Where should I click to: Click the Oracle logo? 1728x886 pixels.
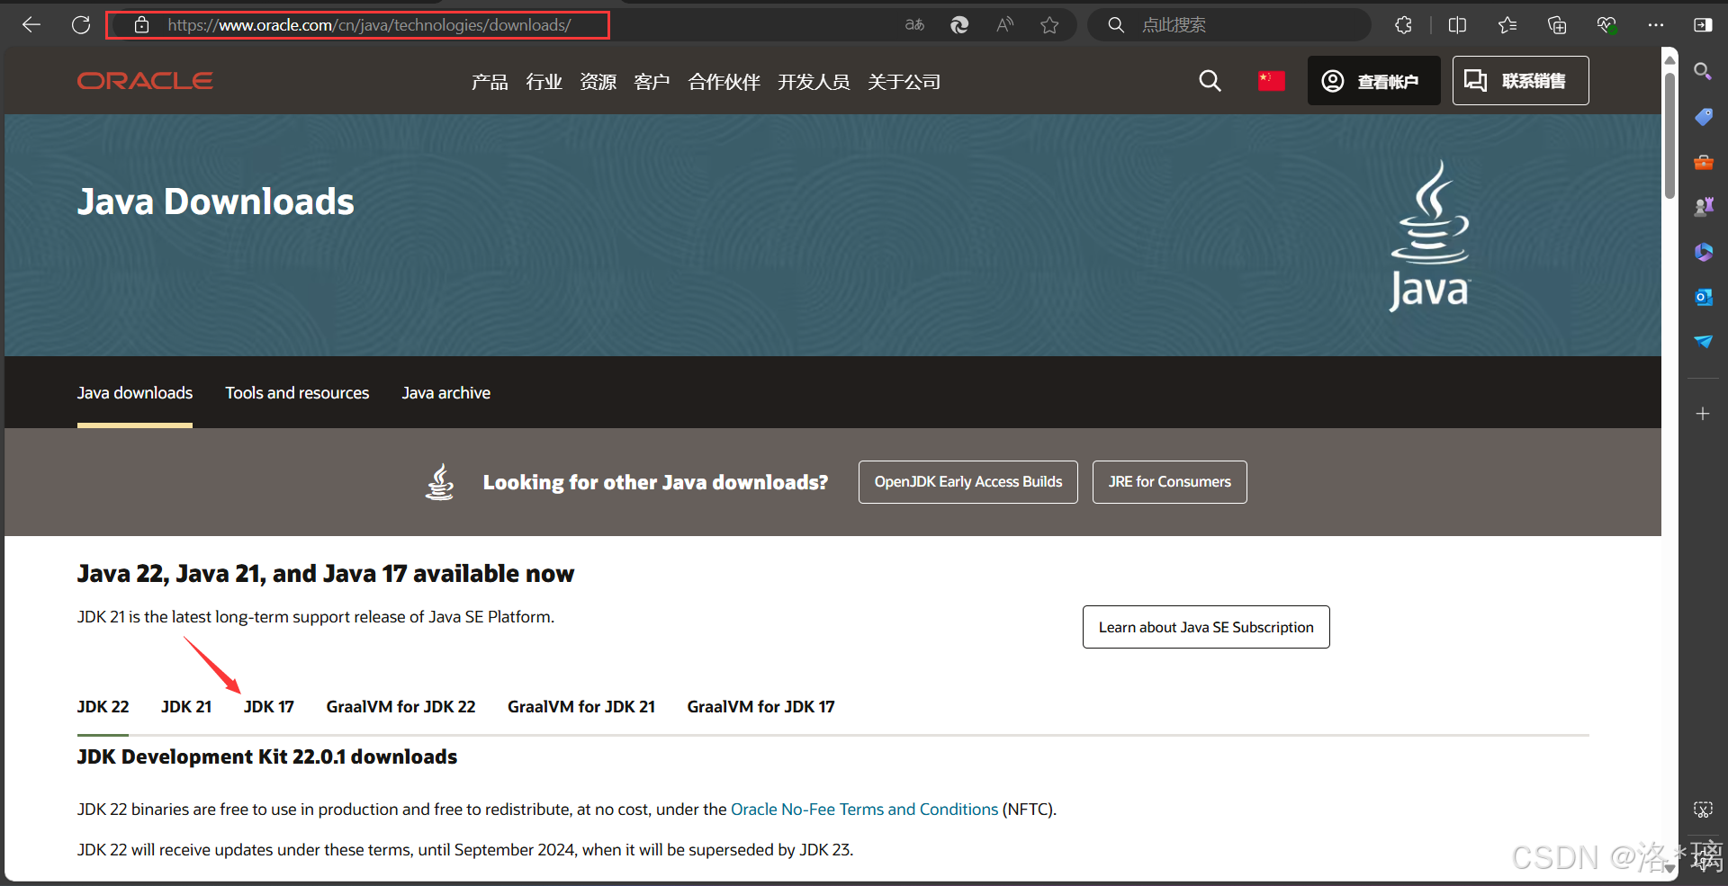click(145, 81)
